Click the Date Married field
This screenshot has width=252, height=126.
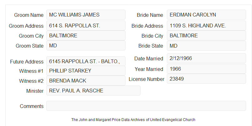206,58
